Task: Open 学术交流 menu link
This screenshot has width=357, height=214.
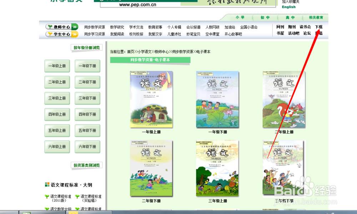Action: pyautogui.click(x=136, y=27)
